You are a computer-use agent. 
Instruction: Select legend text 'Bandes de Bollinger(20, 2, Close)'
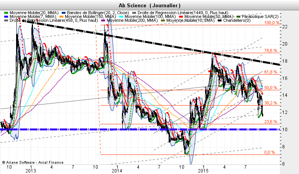(98, 13)
